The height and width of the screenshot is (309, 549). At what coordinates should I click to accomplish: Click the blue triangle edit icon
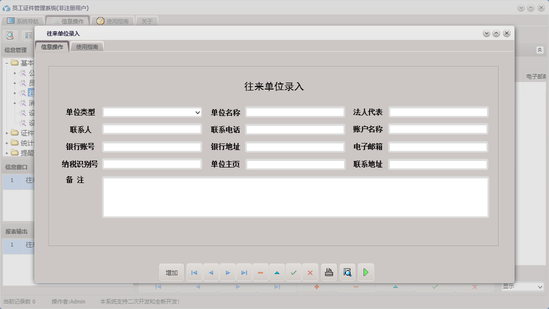277,272
